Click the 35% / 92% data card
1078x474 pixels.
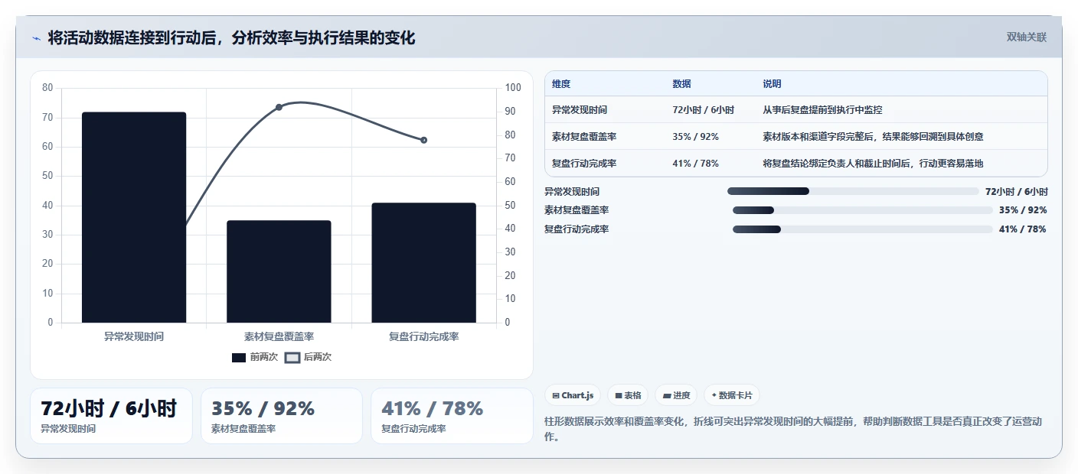click(x=281, y=416)
